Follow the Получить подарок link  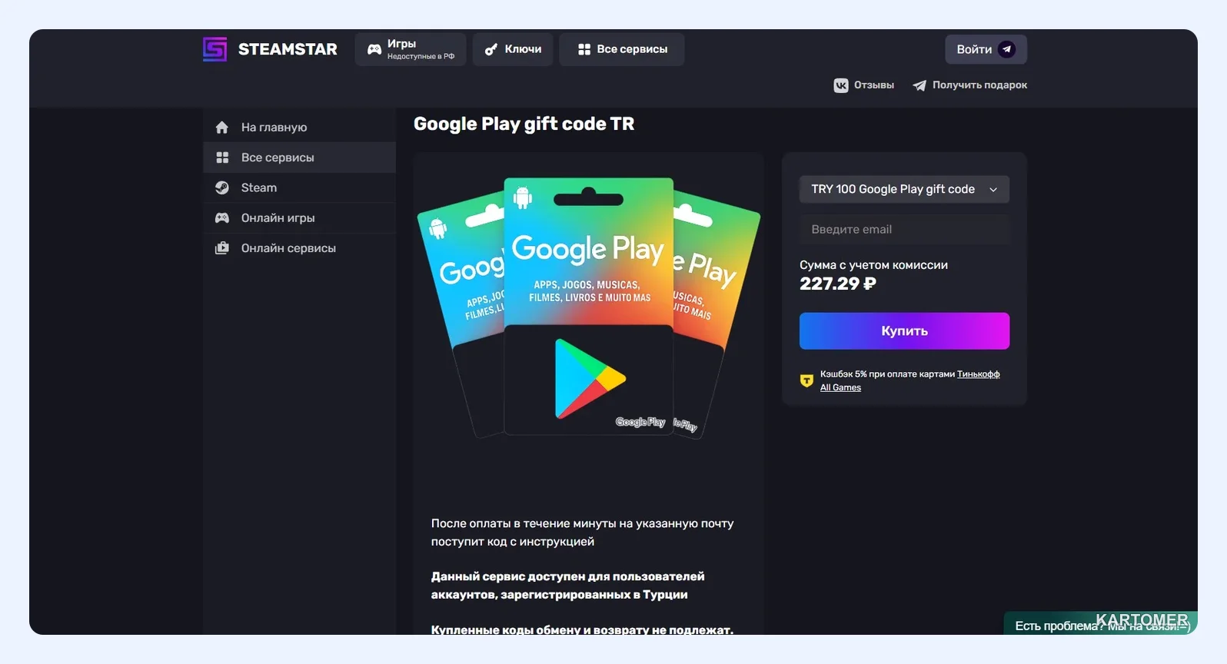(x=970, y=85)
